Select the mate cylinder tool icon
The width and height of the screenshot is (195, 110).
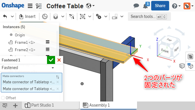coord(56,16)
